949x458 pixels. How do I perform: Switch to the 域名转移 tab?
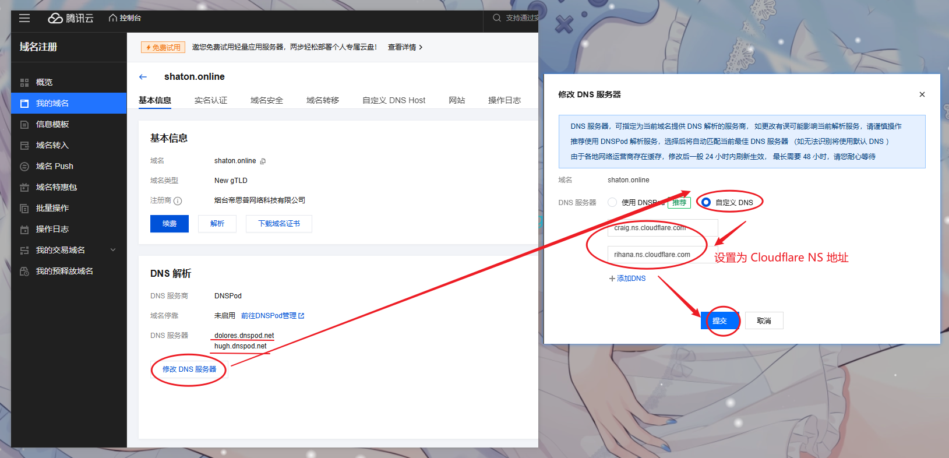(x=323, y=100)
